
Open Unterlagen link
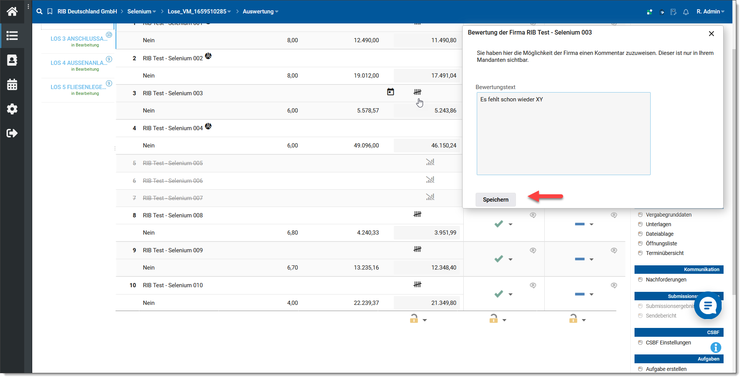pyautogui.click(x=658, y=224)
